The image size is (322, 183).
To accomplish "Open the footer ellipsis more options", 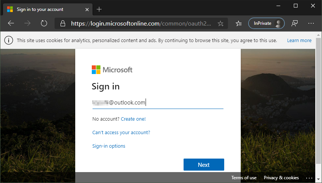I will [x=309, y=178].
